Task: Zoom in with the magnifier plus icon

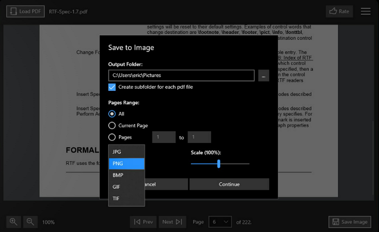Action: point(14,222)
